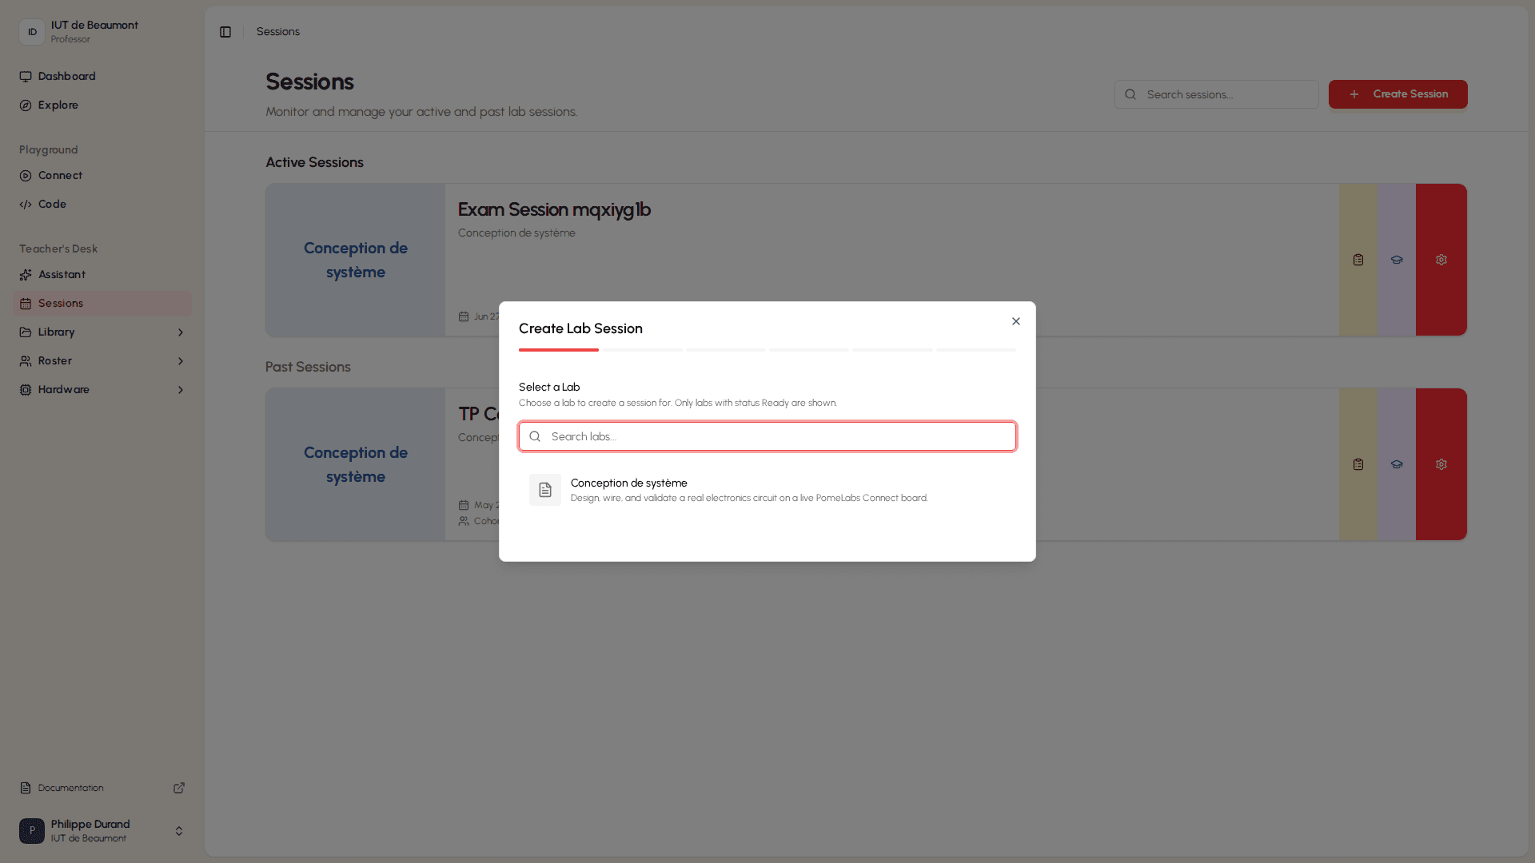The width and height of the screenshot is (1535, 863).
Task: Open the Documentation link
Action: pos(102,788)
